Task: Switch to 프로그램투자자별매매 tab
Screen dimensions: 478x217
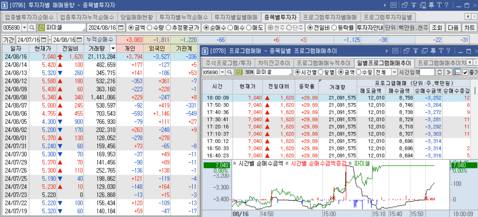Action: 330,17
